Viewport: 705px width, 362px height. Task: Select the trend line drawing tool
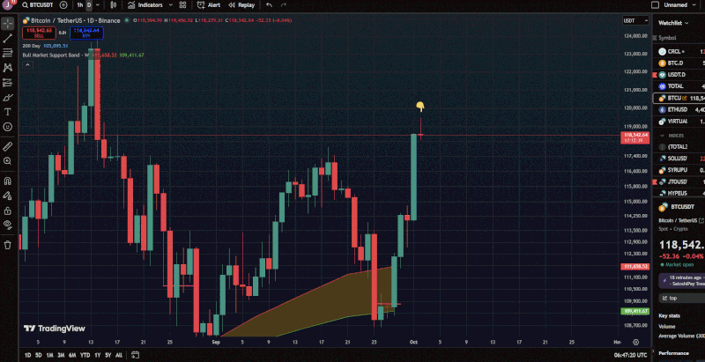click(8, 38)
